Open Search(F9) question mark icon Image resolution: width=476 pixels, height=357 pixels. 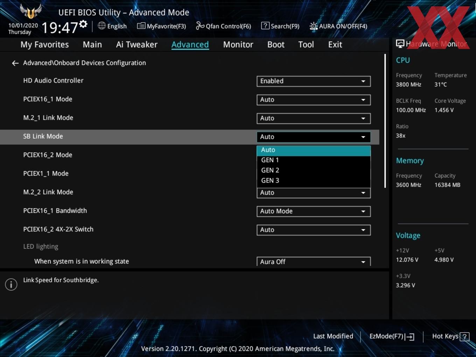click(x=265, y=26)
